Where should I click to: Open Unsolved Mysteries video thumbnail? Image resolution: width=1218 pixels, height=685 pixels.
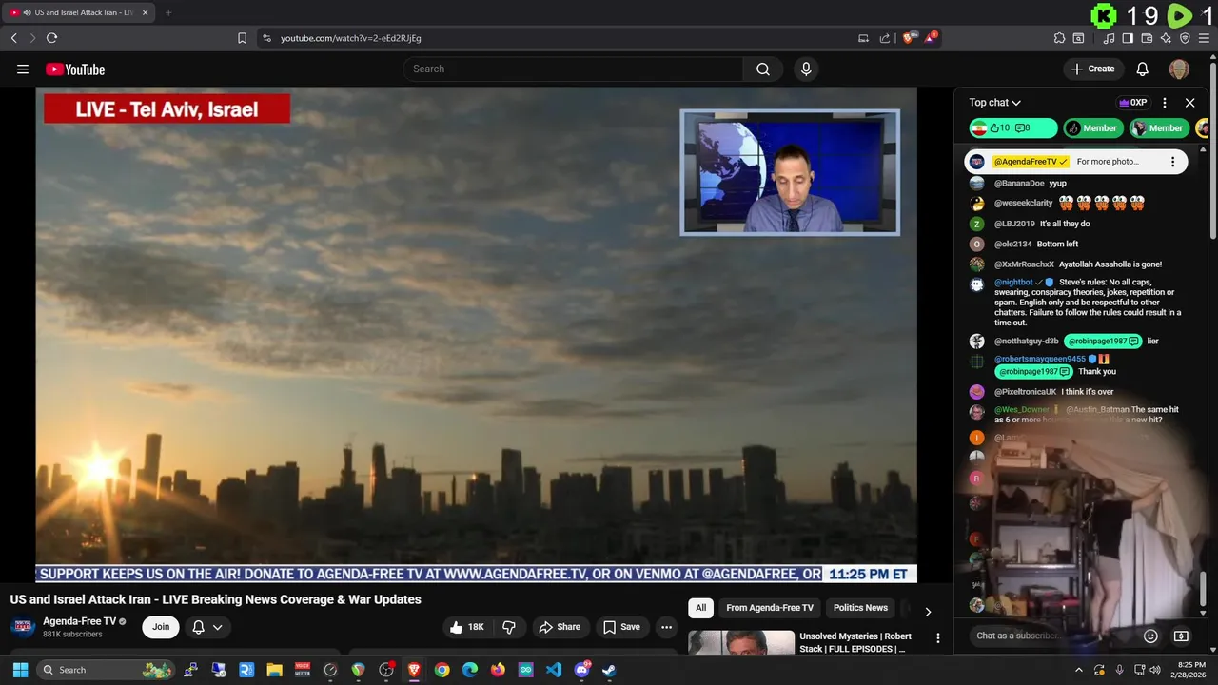click(741, 643)
